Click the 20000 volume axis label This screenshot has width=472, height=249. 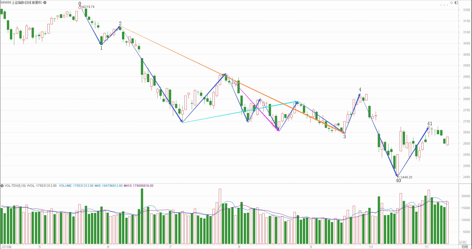point(466,196)
